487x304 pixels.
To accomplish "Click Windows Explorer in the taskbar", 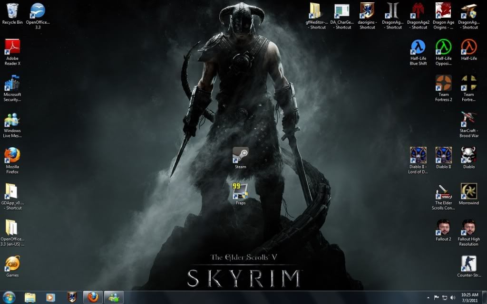I will pos(30,297).
